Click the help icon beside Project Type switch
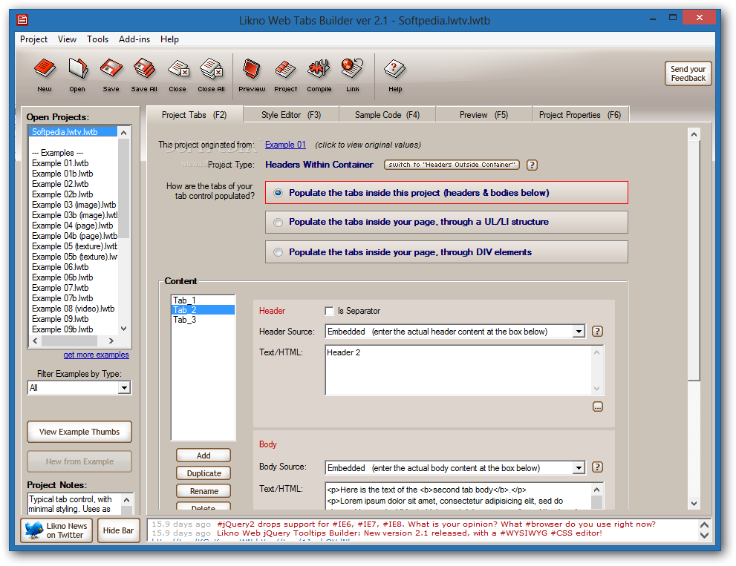The width and height of the screenshot is (736, 566). [532, 165]
